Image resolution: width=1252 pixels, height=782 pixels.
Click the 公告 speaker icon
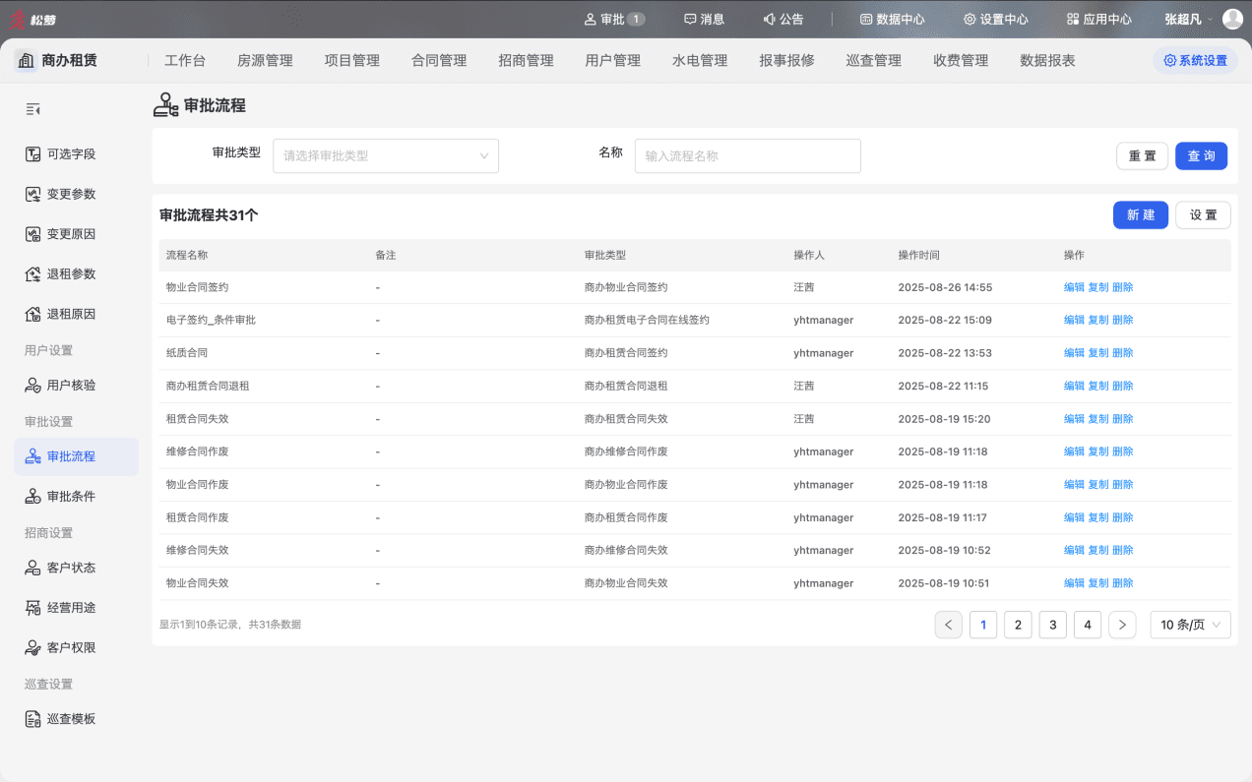[x=769, y=19]
